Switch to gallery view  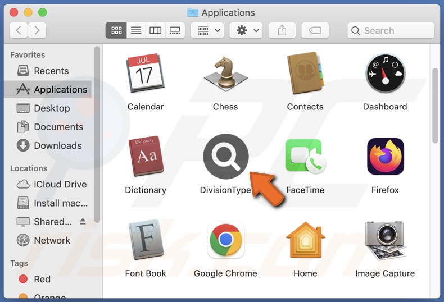coord(175,30)
